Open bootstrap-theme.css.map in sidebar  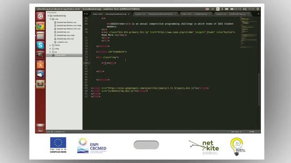[x=69, y=25]
